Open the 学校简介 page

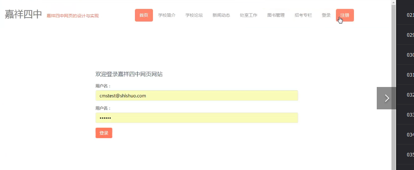coord(167,15)
